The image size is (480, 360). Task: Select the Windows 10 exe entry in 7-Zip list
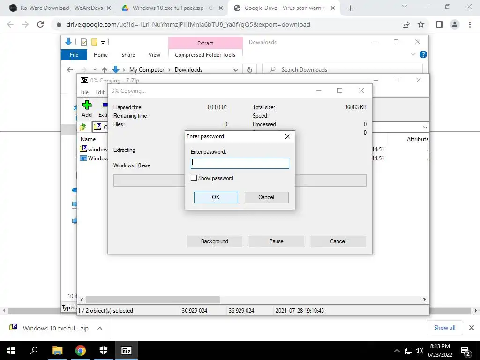[94, 158]
